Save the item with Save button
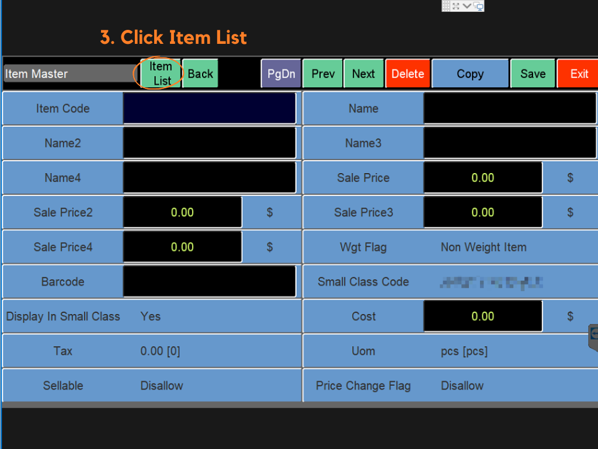Screen dimensions: 598x449 [533, 74]
